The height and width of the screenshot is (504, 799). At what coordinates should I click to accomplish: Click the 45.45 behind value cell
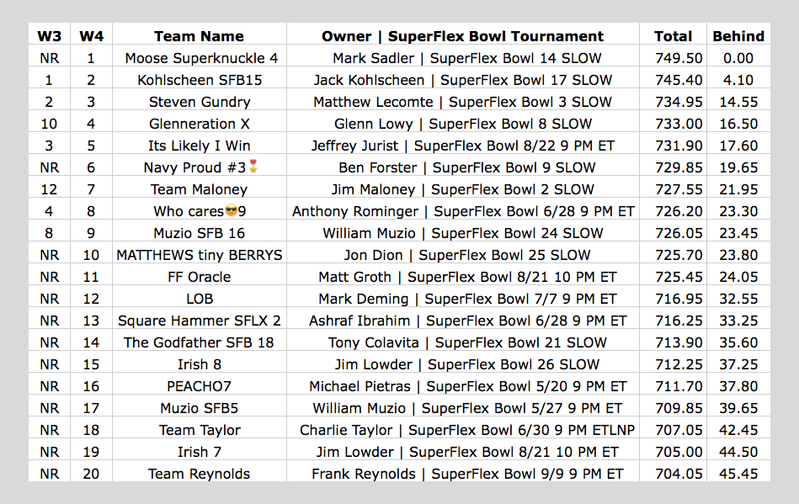[738, 474]
